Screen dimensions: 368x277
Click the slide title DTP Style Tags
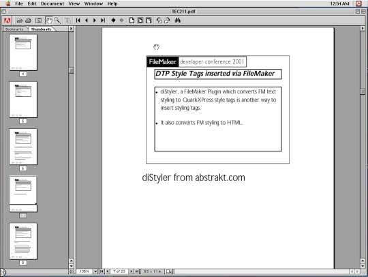tap(215, 74)
